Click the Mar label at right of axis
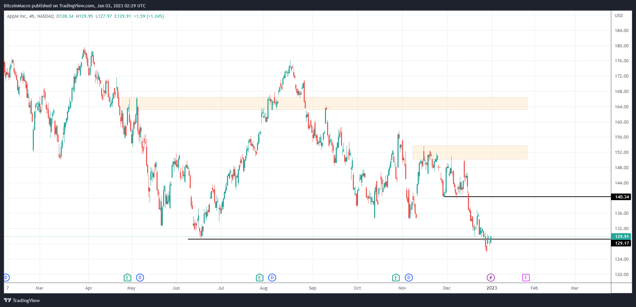This screenshot has width=636, height=307. [x=575, y=288]
